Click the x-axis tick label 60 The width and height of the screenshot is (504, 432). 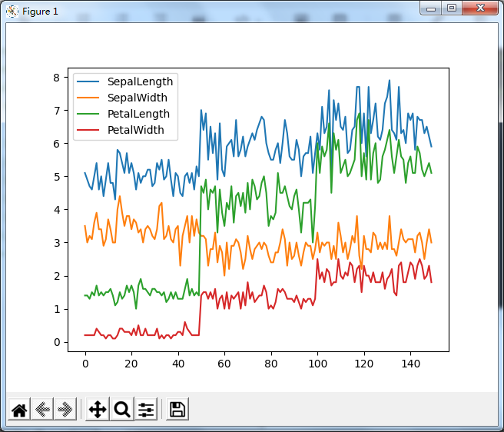coord(224,364)
